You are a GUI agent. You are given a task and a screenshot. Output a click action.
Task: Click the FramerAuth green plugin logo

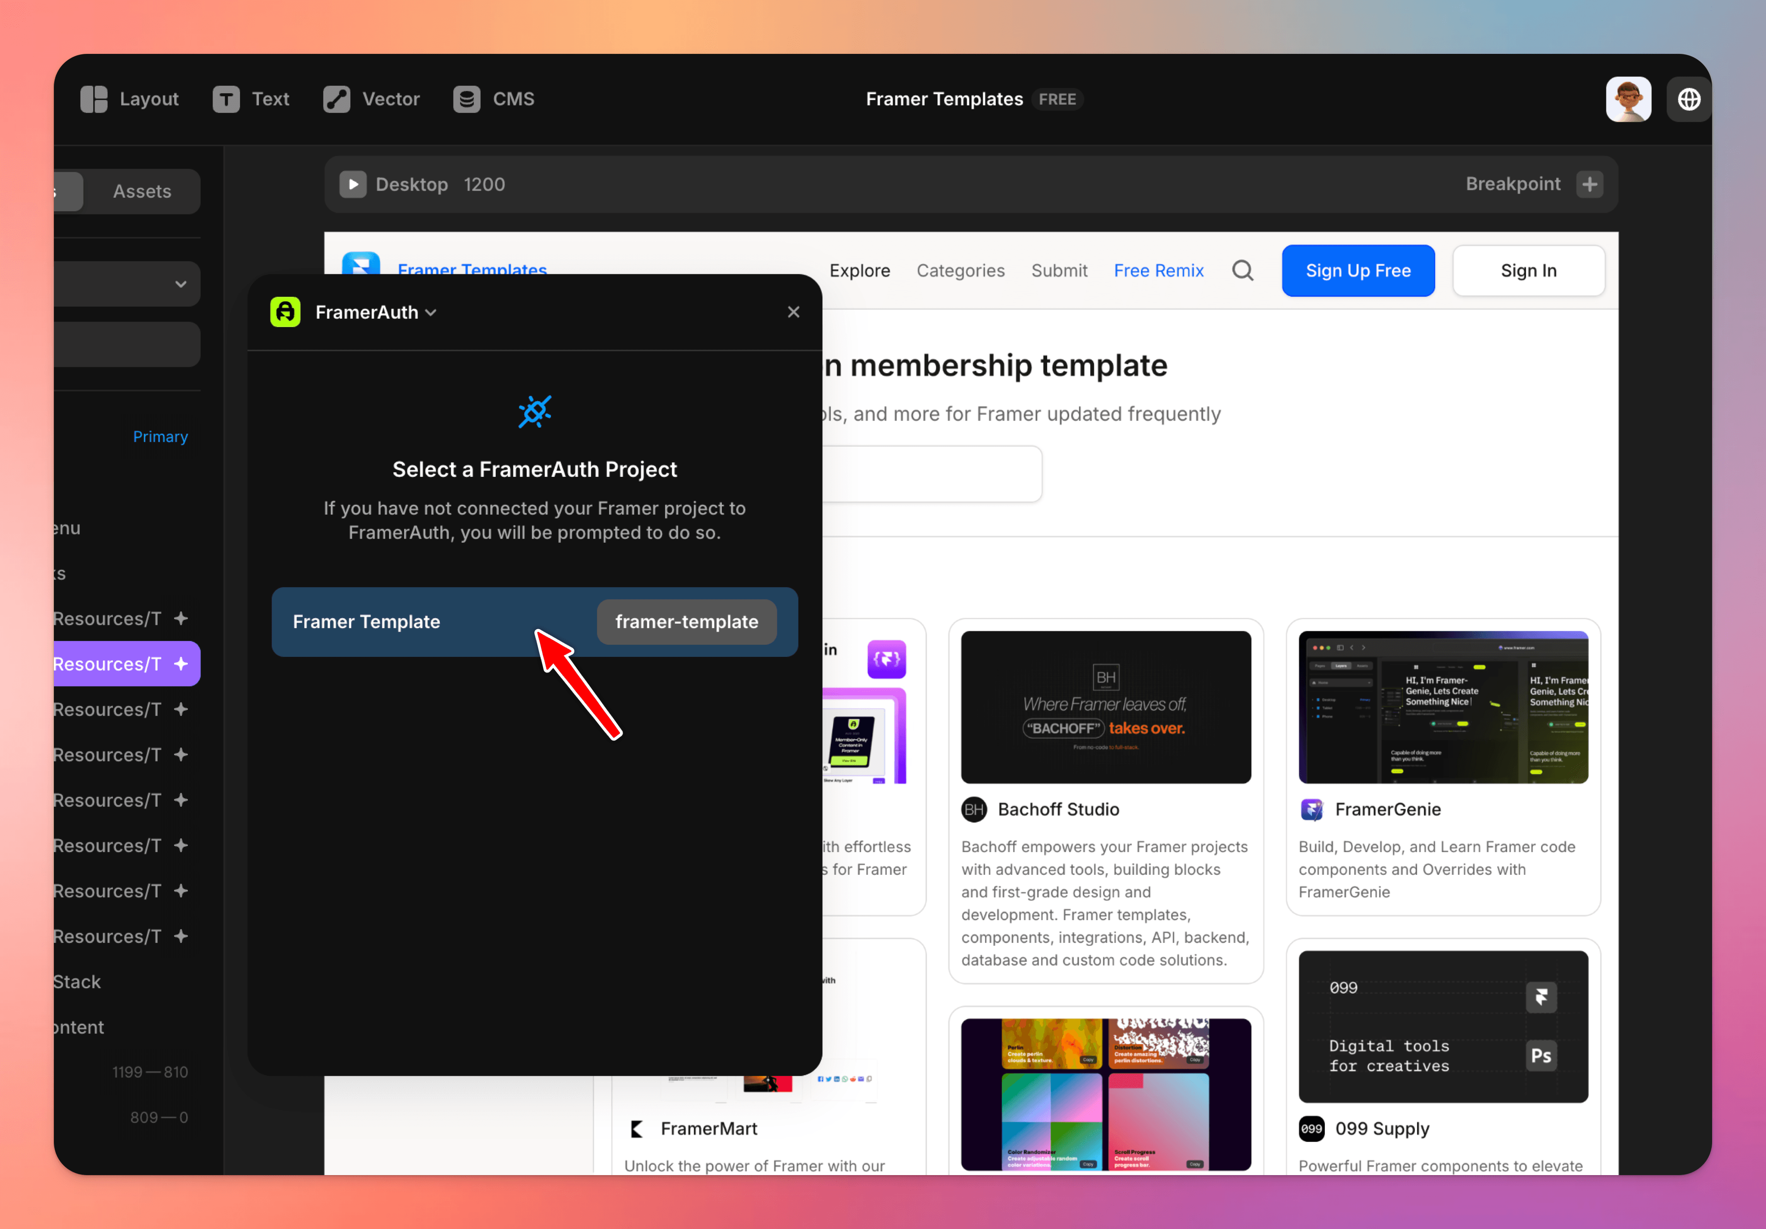(285, 313)
